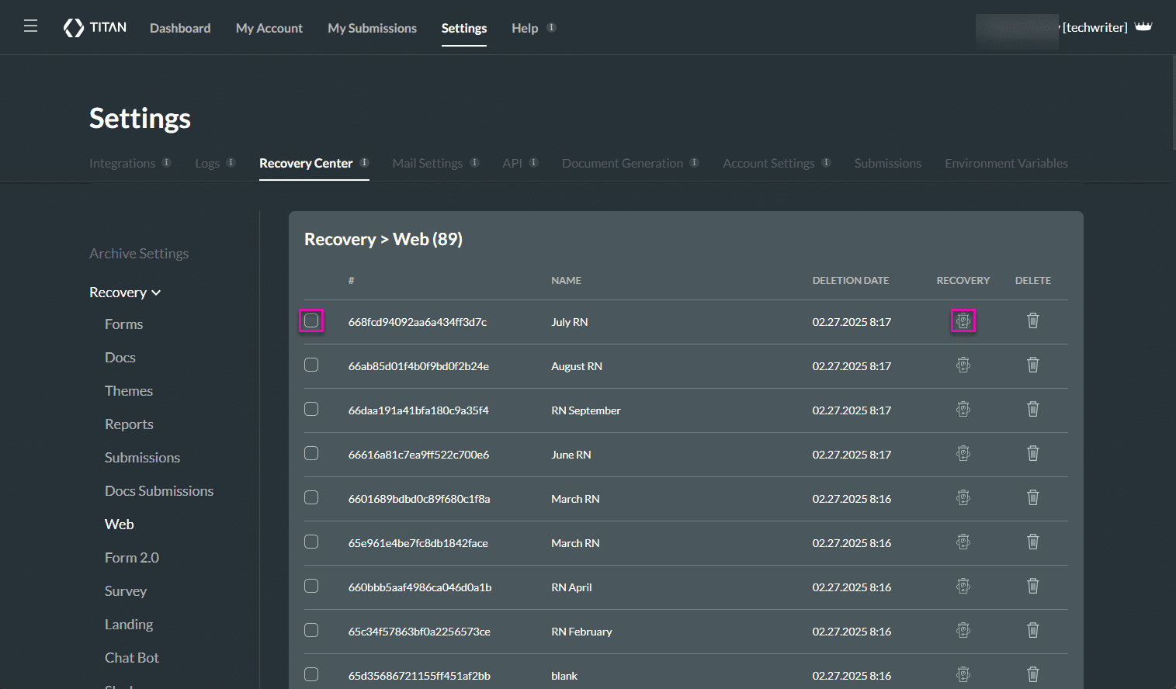The image size is (1176, 689).
Task: Recover the RN April entry
Action: coord(963,586)
